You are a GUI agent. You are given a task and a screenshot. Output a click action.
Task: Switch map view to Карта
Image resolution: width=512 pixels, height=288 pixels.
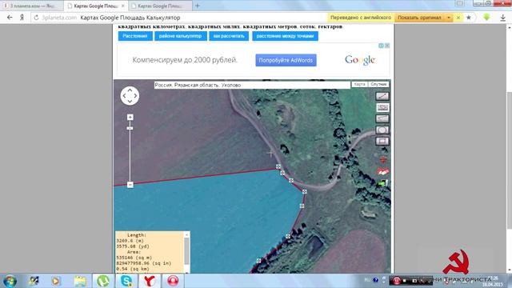pyautogui.click(x=359, y=84)
